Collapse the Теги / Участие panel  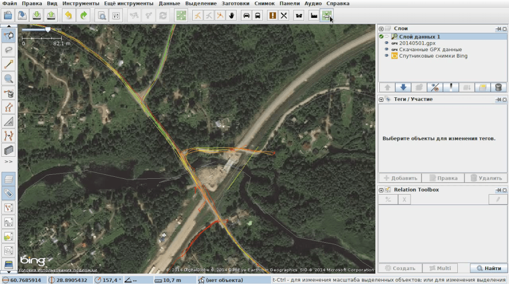point(381,99)
